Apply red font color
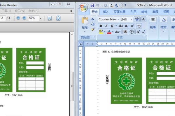Image resolution: width=175 pixels, height=116 pixels. click(x=109, y=32)
